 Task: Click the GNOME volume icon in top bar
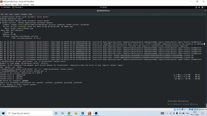click(x=199, y=7)
